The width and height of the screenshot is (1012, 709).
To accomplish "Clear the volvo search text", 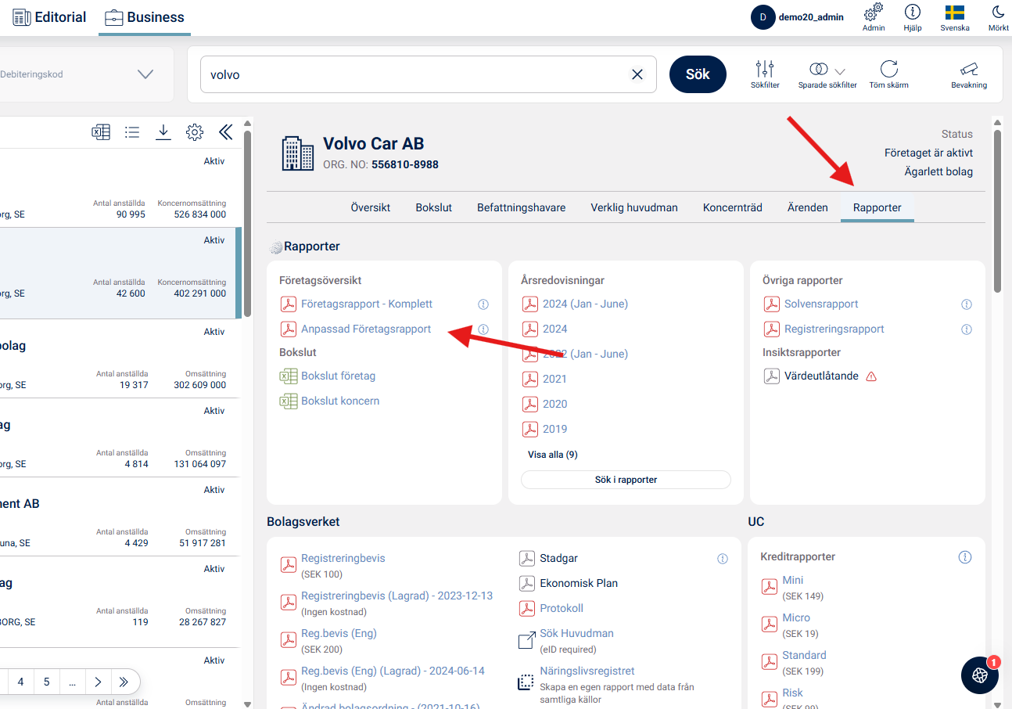I will pyautogui.click(x=637, y=74).
